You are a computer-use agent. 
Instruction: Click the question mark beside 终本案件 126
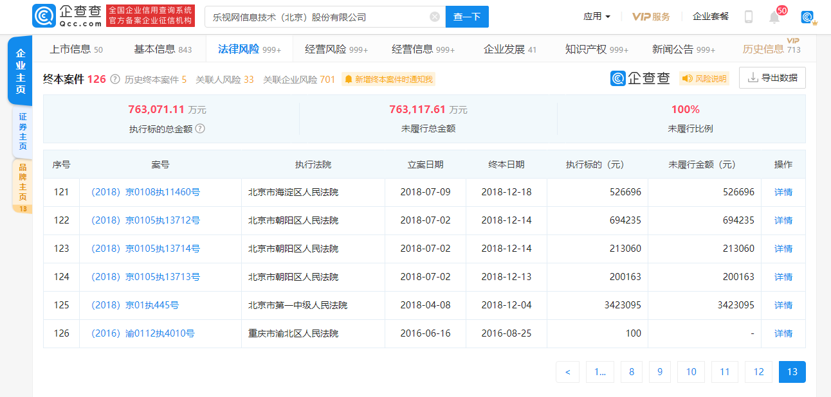(x=114, y=79)
